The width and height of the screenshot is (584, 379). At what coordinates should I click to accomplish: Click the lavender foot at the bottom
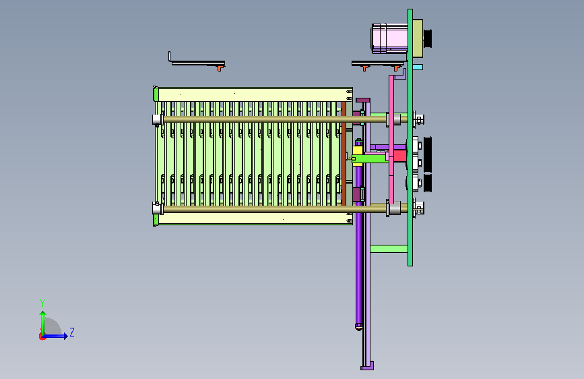click(367, 366)
